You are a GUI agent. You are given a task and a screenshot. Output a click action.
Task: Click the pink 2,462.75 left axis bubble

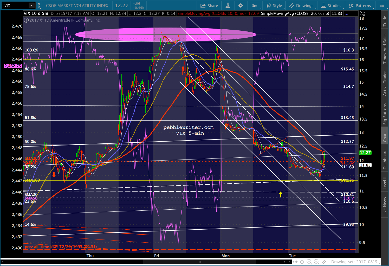[x=12, y=66]
